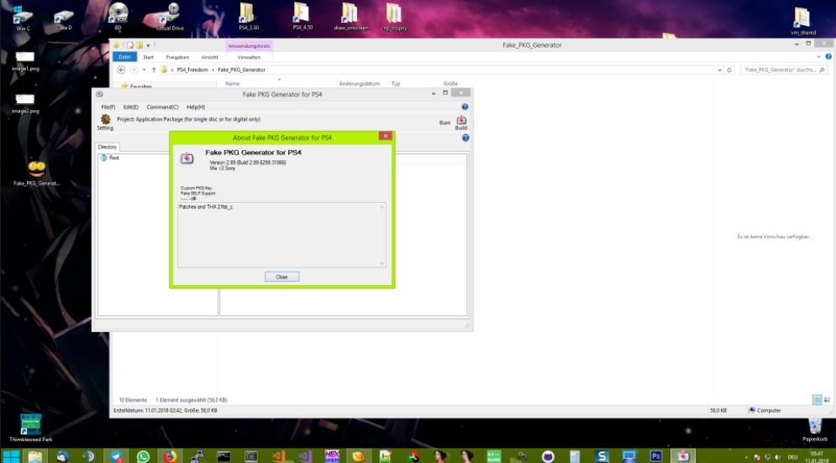This screenshot has height=463, width=836.
Task: Open the Quick Access Toolbar customize dropdown
Action: point(148,45)
